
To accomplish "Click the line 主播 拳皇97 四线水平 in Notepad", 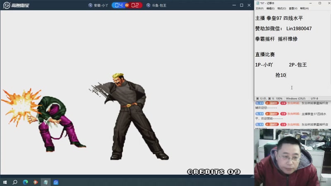I will coord(279,18).
